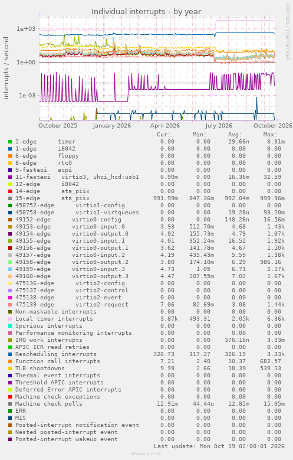Click the Avg value 16.52 for virtio0-input.1

(237, 241)
